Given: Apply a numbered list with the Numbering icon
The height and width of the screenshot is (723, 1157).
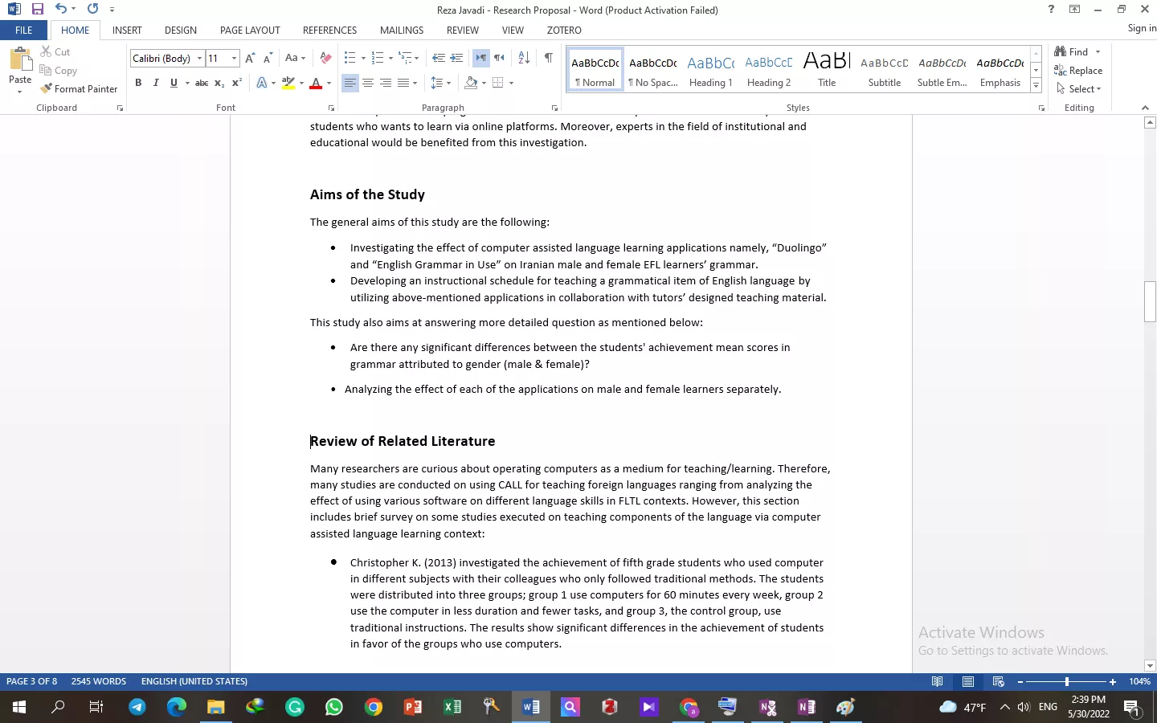Looking at the screenshot, I should tap(378, 59).
